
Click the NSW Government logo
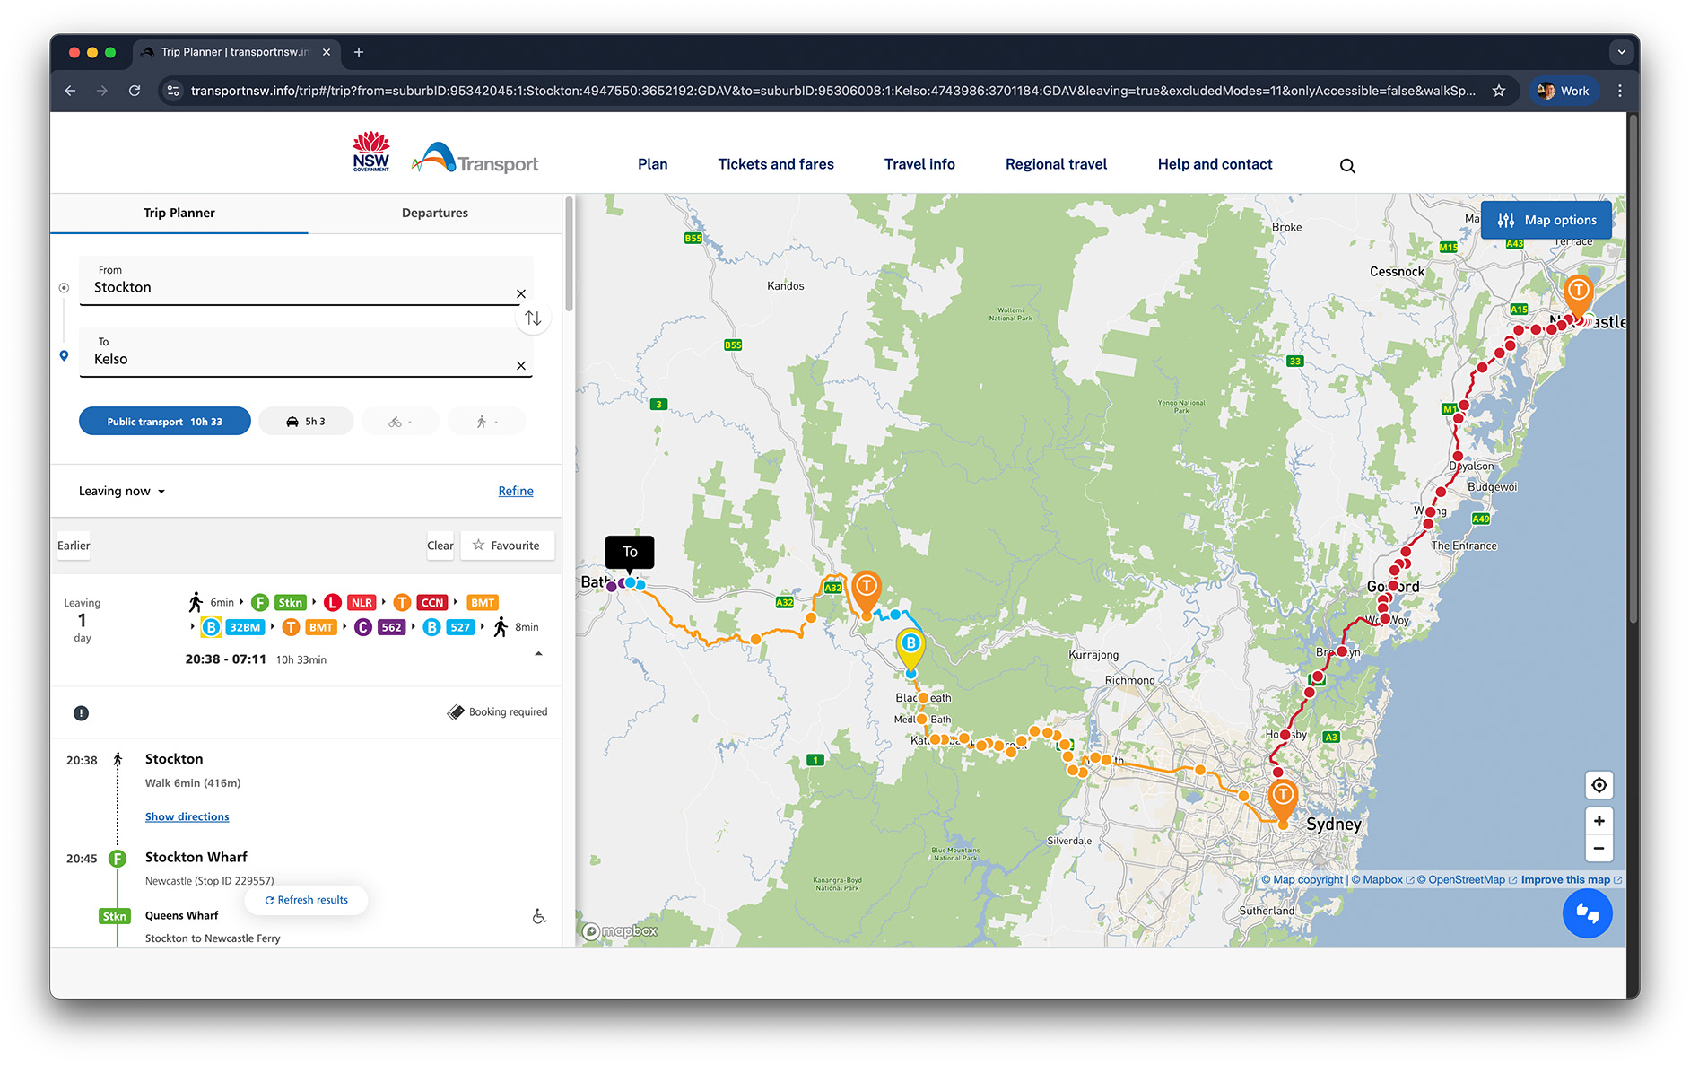click(371, 152)
